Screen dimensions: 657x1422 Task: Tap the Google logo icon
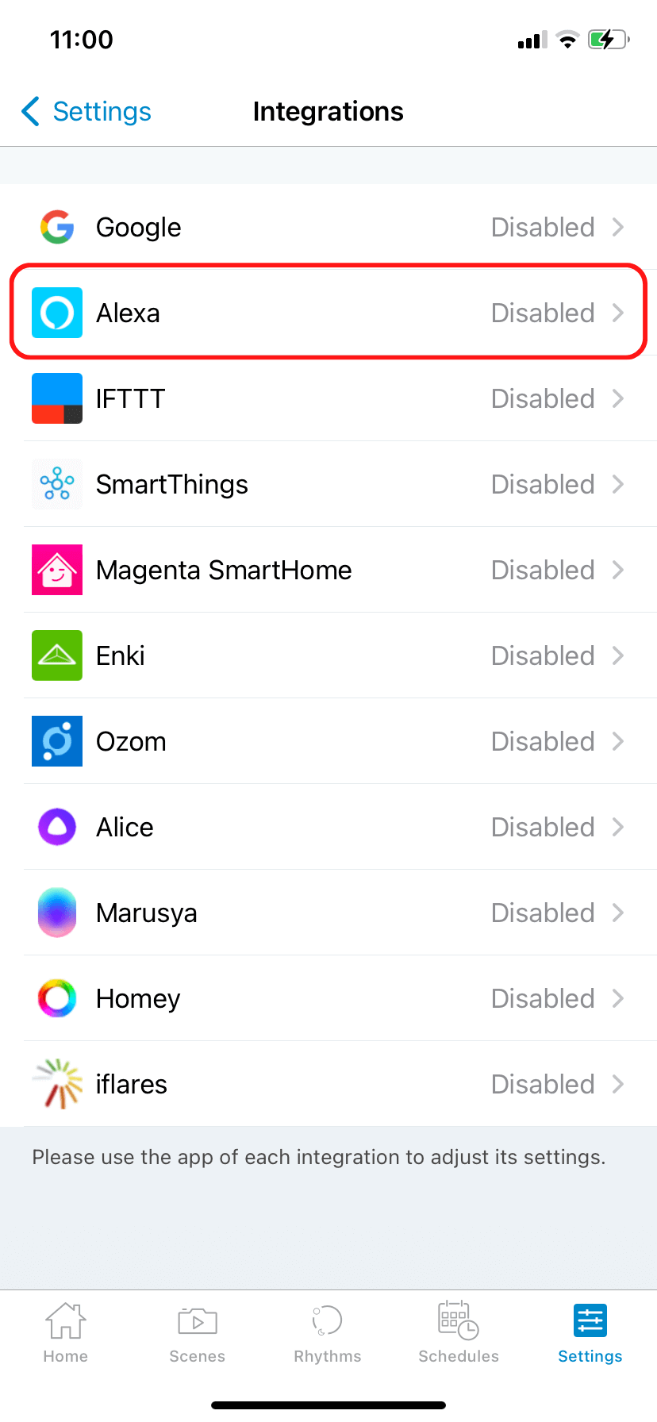(x=57, y=227)
